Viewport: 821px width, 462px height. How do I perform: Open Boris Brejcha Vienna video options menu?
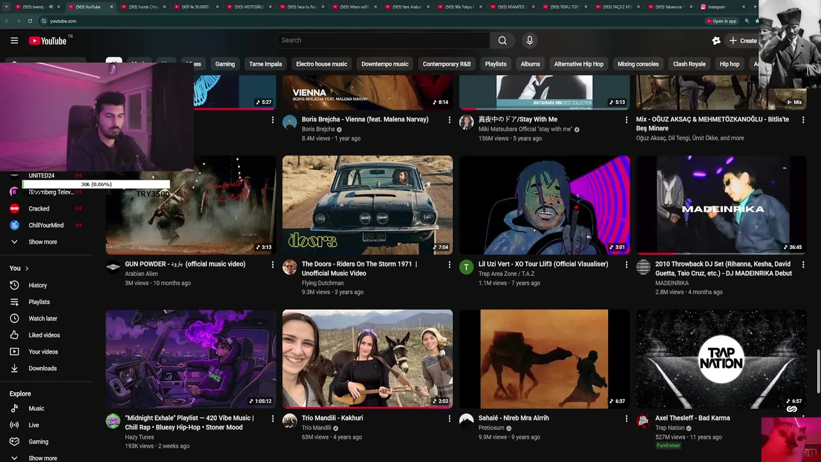coord(449,120)
